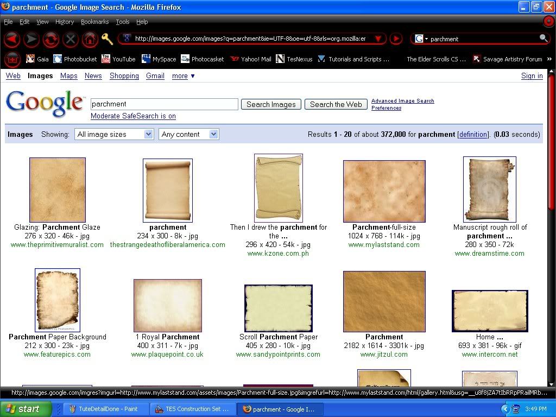
Task: Open the Any content dropdown
Action: pos(189,135)
